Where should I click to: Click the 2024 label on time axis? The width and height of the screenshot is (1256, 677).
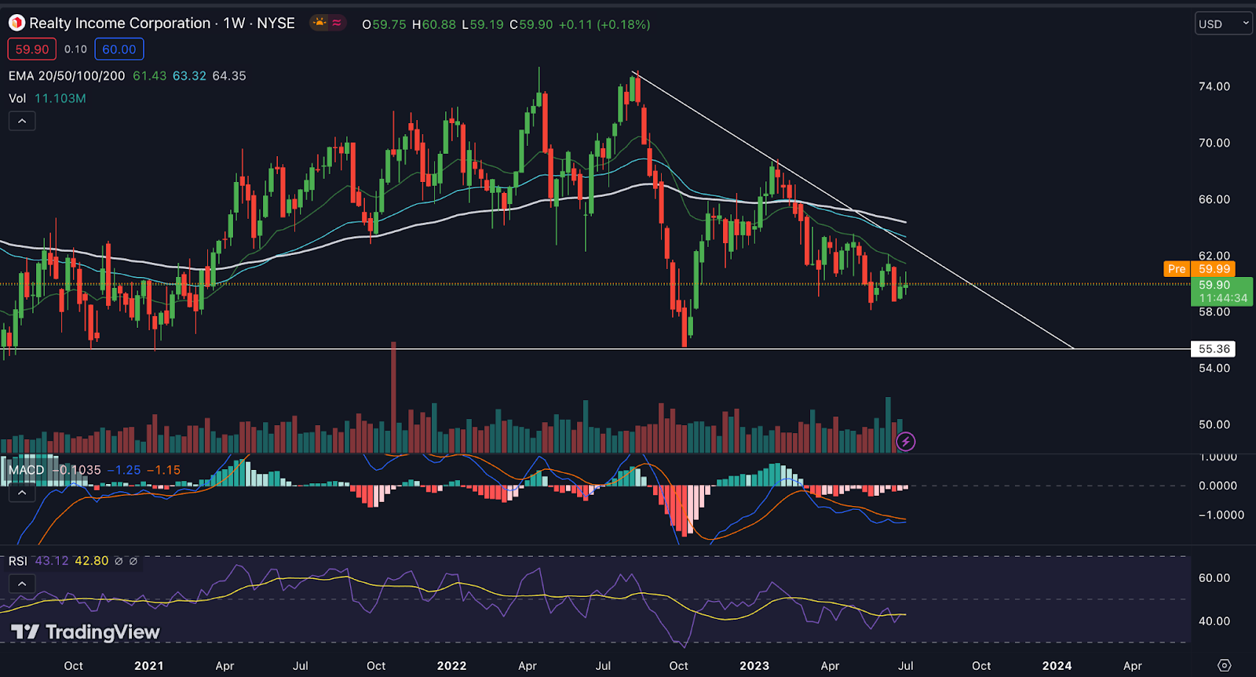(1057, 665)
